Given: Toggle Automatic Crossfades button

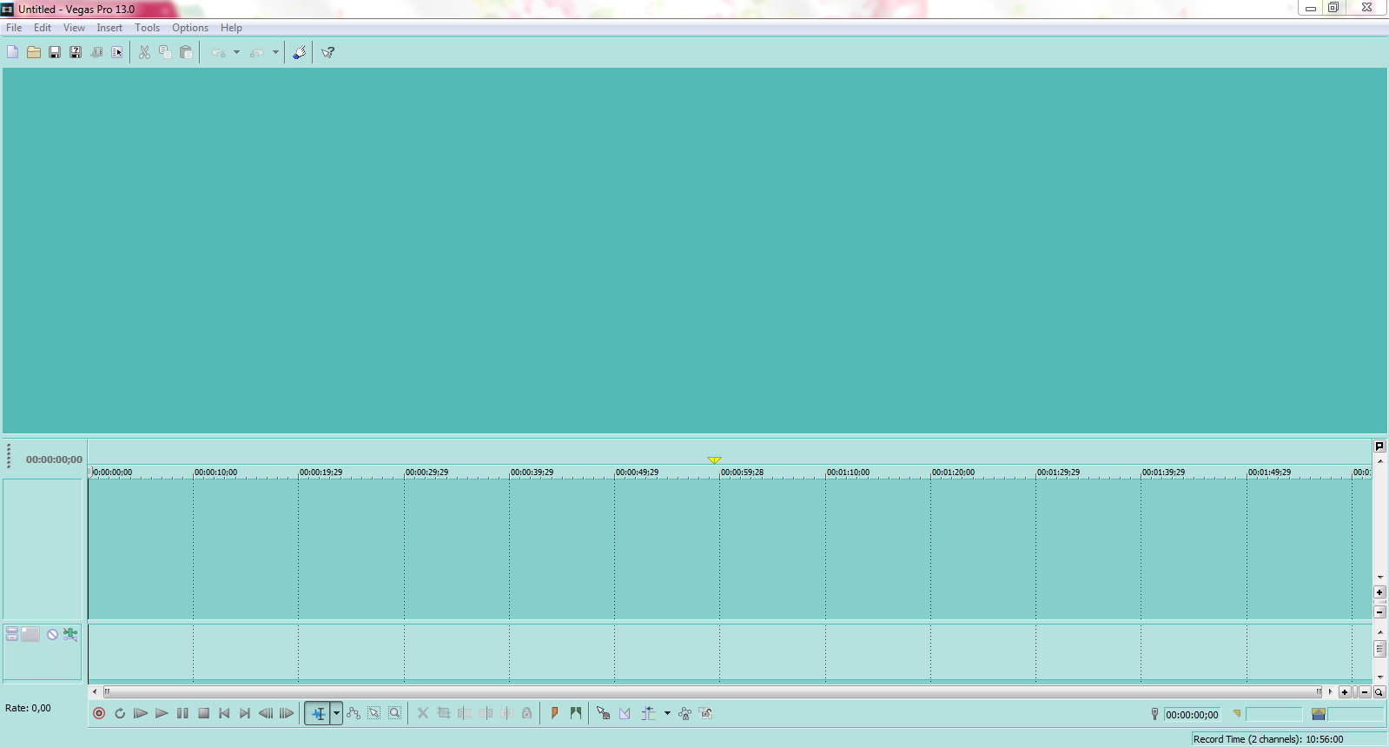Looking at the screenshot, I should tap(625, 713).
